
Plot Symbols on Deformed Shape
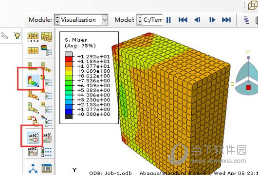(x=34, y=95)
